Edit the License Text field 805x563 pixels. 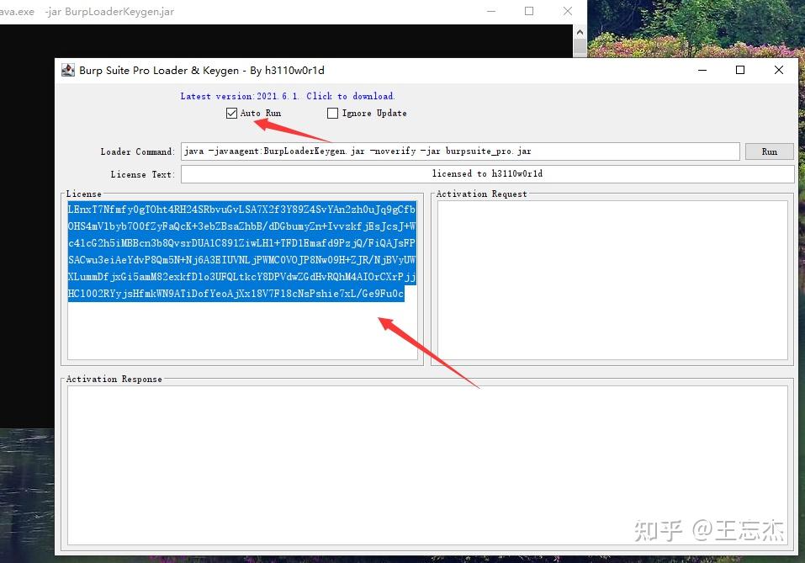[x=487, y=173]
